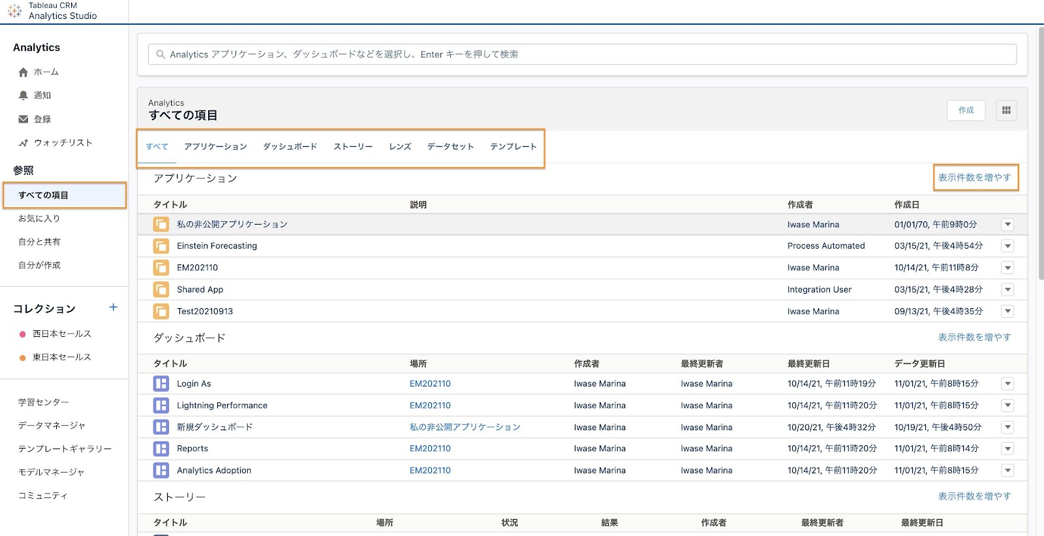Add a new collection with plus icon
This screenshot has width=1044, height=536.
click(x=114, y=307)
